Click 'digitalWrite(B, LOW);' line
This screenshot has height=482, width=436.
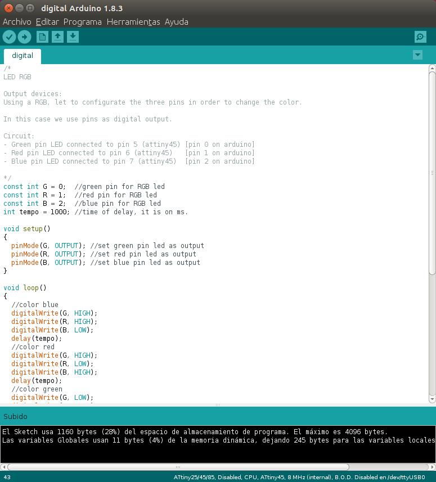[x=52, y=330]
